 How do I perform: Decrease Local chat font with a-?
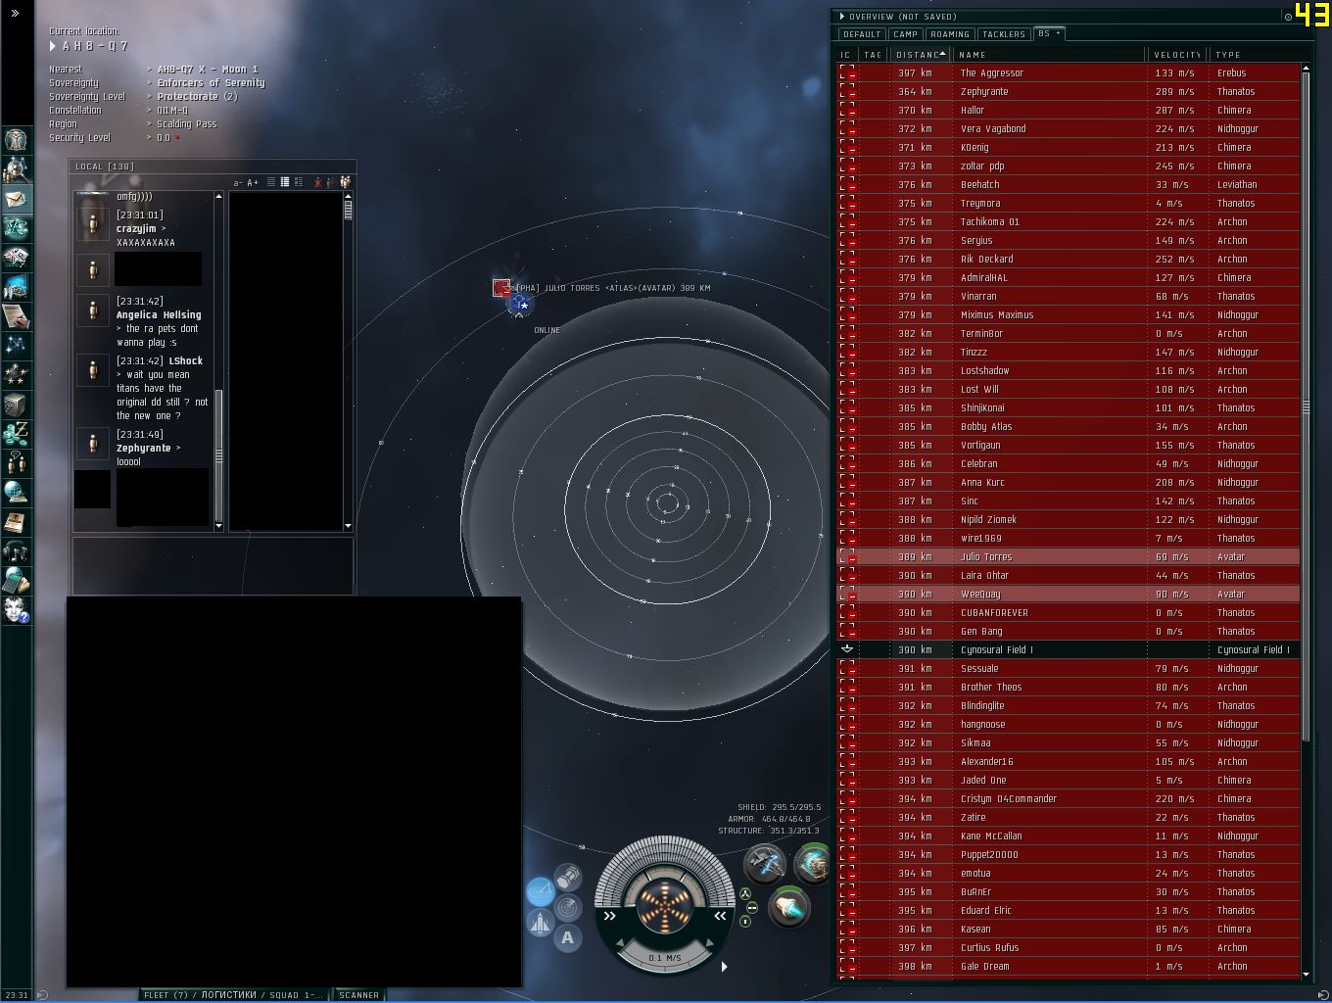click(x=238, y=183)
